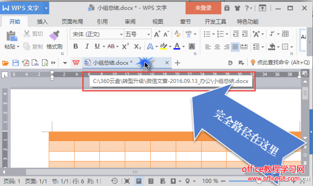Click the Copy (复制) icon
The image size is (313, 186).
tap(27, 46)
